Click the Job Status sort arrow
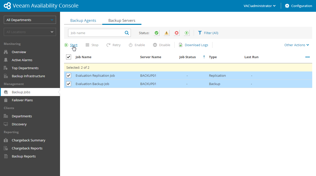This screenshot has height=176, width=316. point(204,57)
